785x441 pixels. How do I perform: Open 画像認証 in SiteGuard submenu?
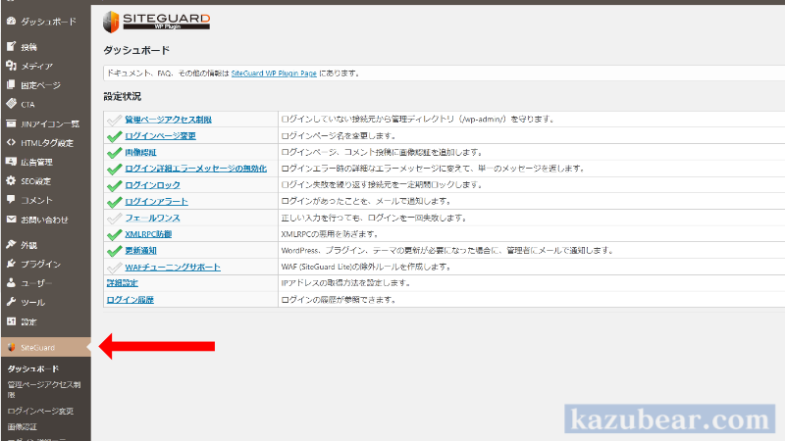pos(22,427)
